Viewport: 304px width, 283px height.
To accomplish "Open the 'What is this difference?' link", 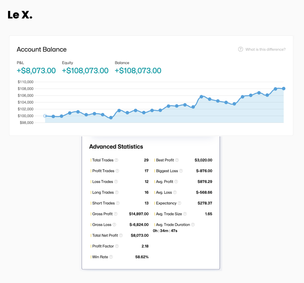I will pyautogui.click(x=262, y=49).
